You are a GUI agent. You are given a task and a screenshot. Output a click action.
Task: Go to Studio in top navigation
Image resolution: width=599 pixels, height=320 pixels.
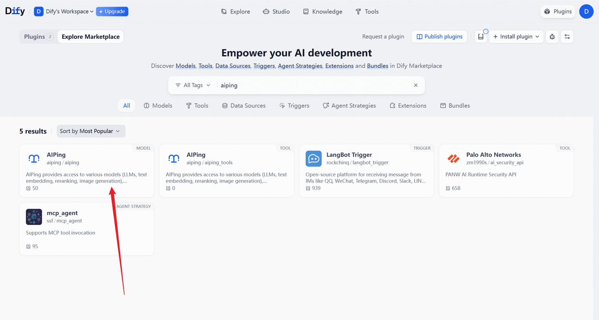point(276,11)
